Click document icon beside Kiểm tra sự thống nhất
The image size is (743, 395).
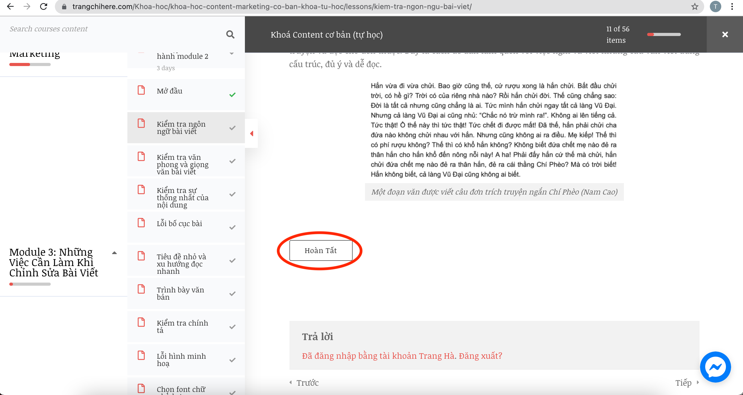tap(141, 189)
